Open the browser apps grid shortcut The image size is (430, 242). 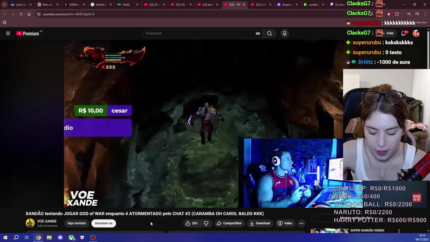pyautogui.click(x=4, y=23)
